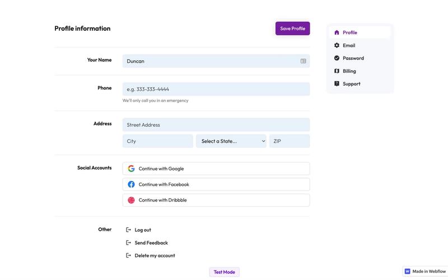Click the Log out link

[143, 230]
